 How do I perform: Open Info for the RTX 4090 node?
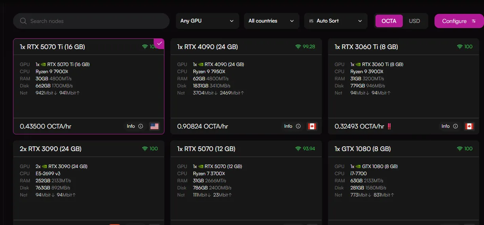tap(292, 126)
